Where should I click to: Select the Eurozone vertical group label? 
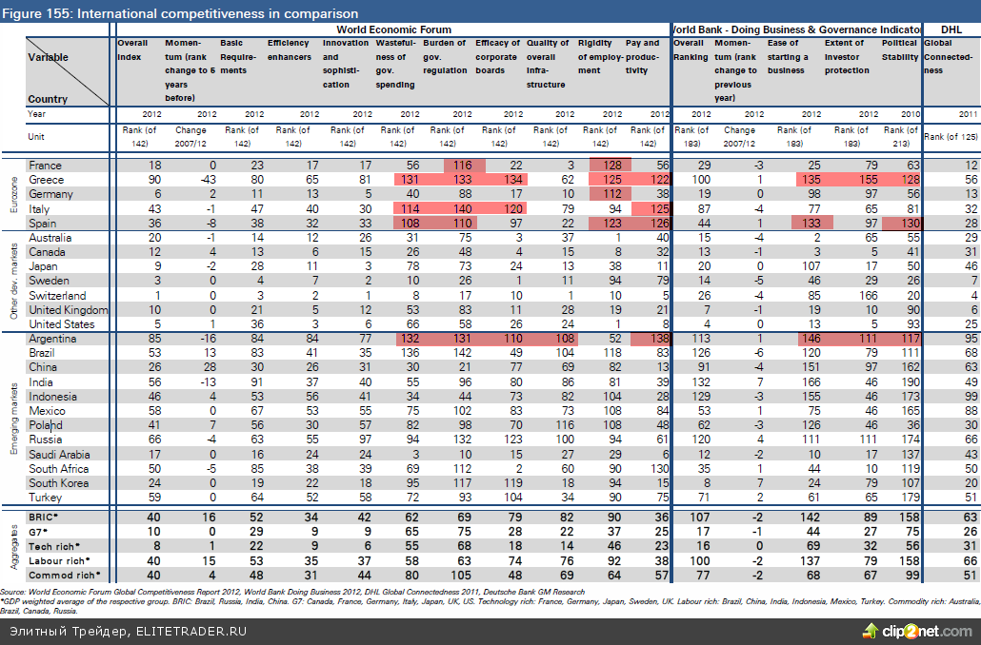(x=14, y=192)
